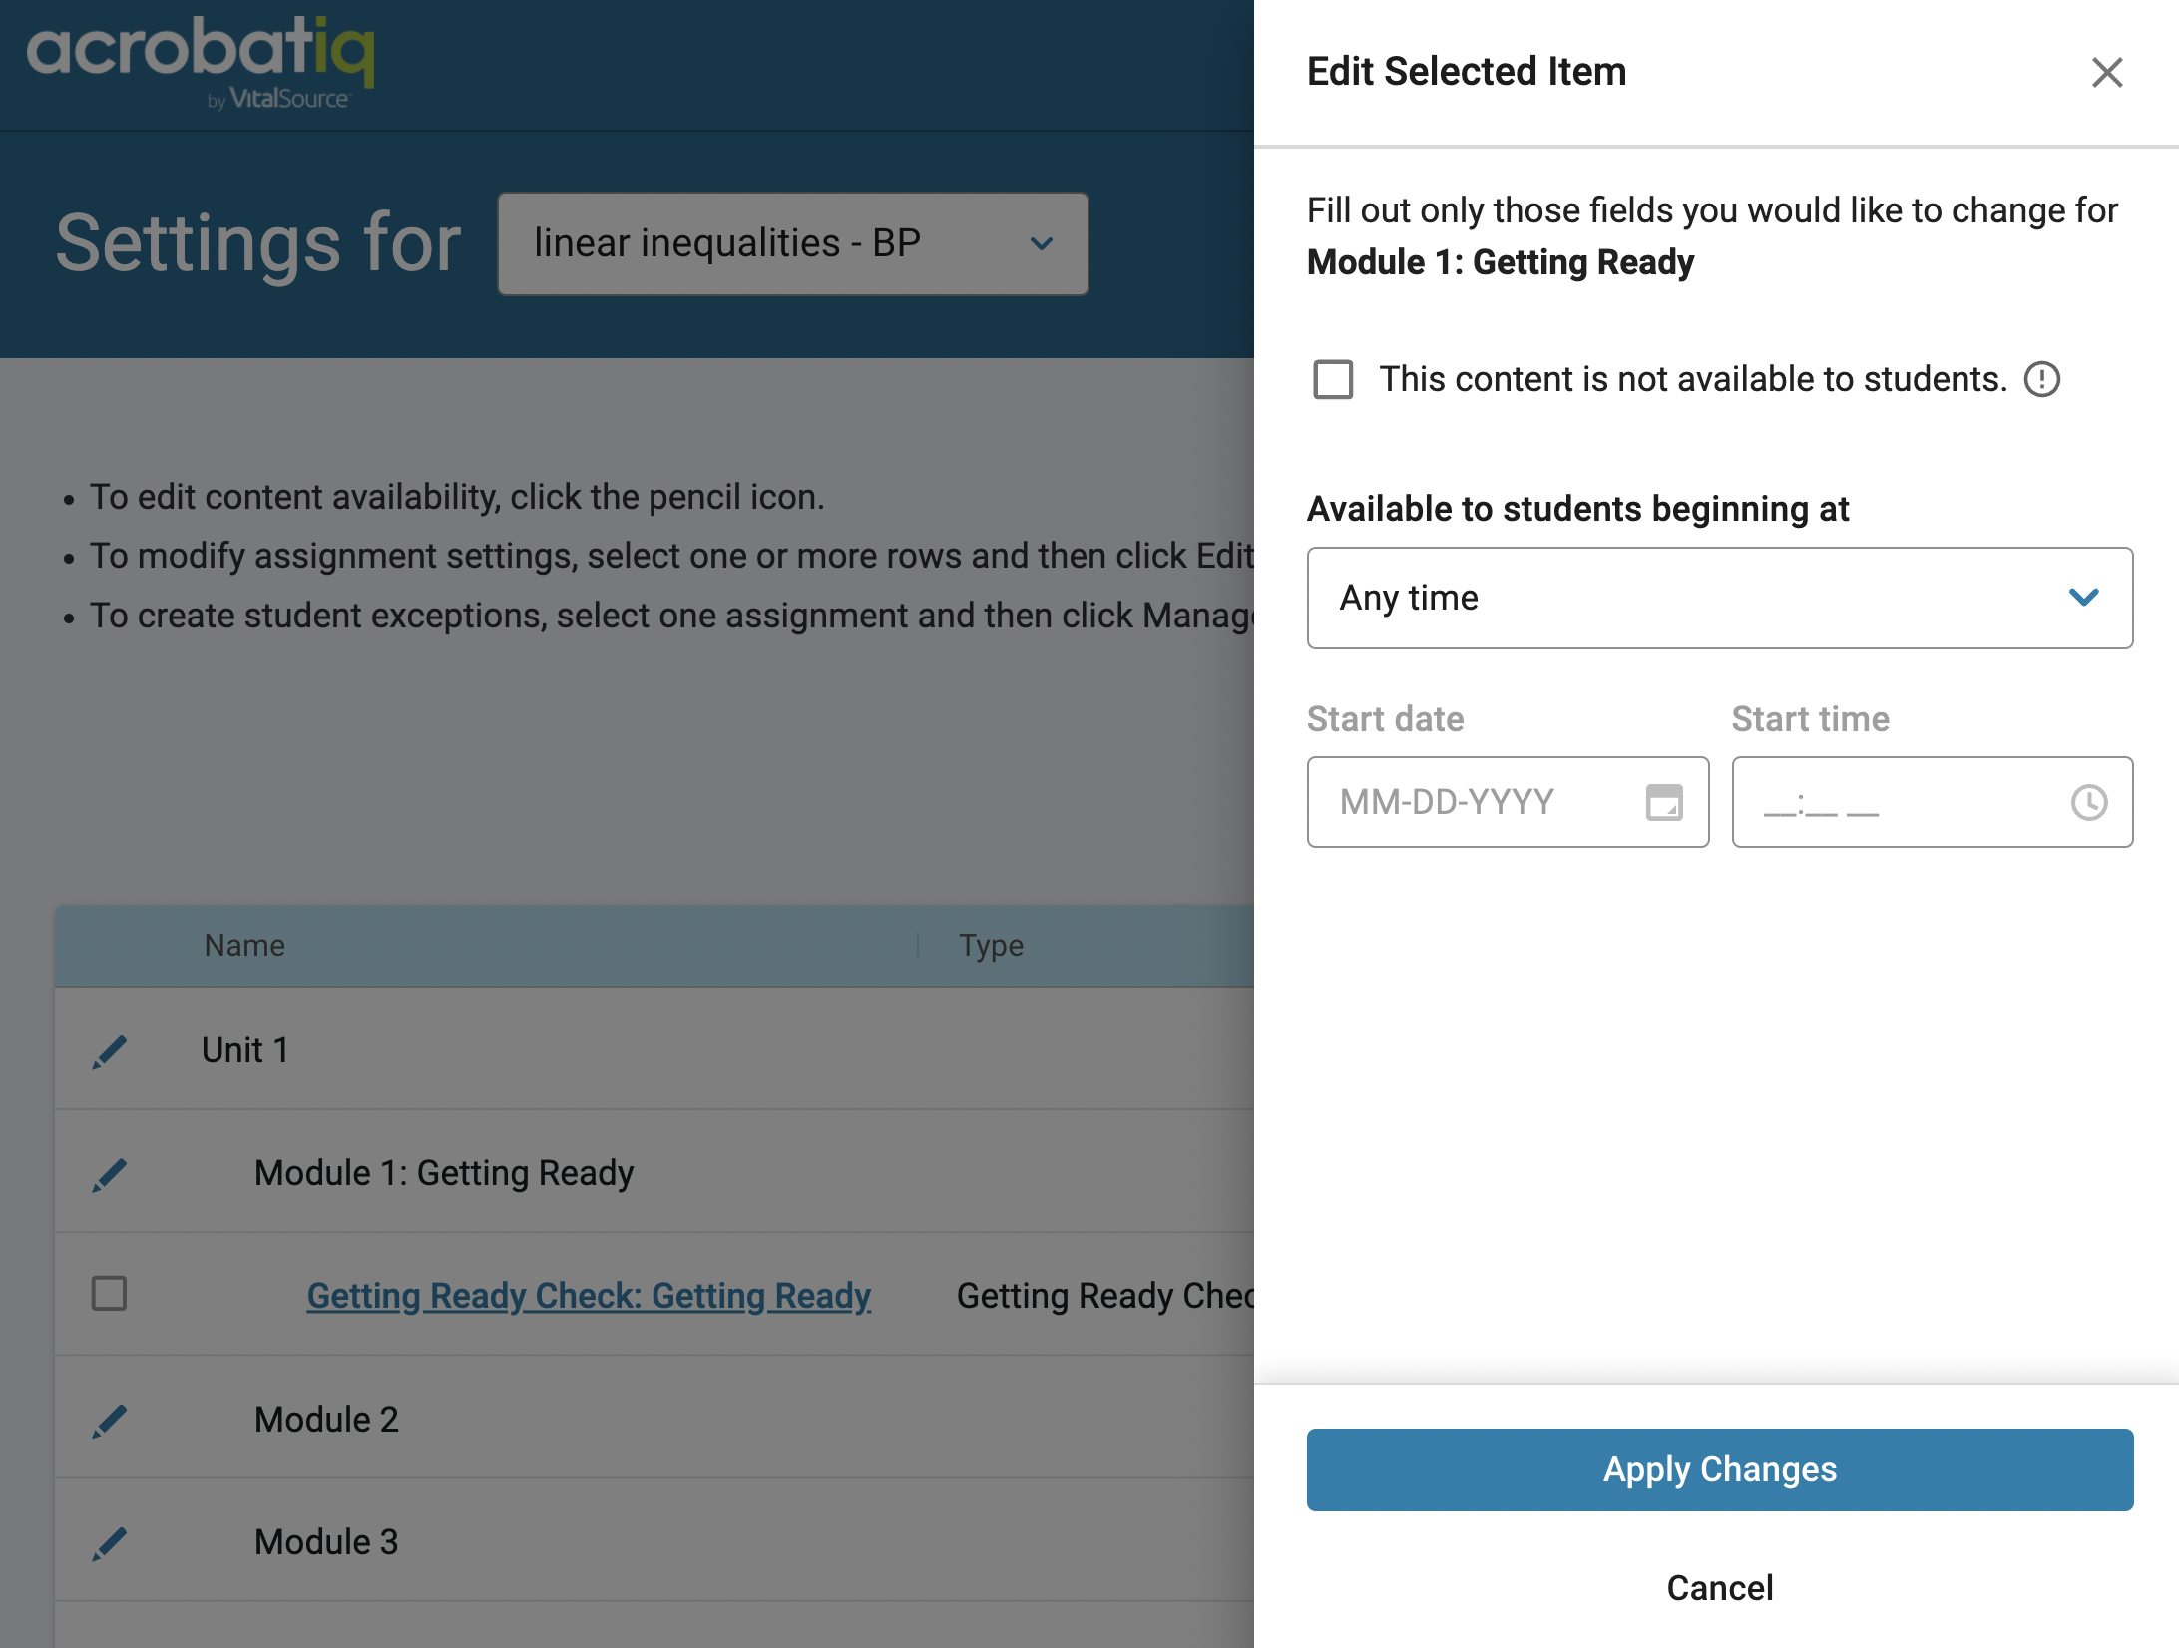Sort by the Name column header
Viewport: 2179px width, 1648px height.
(x=244, y=945)
